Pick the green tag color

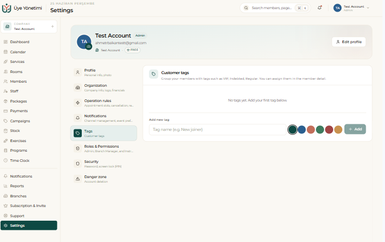[320, 129]
